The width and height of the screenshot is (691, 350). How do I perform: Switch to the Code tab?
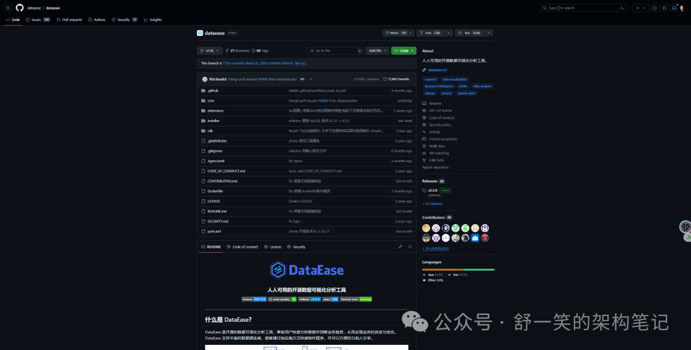(13, 20)
